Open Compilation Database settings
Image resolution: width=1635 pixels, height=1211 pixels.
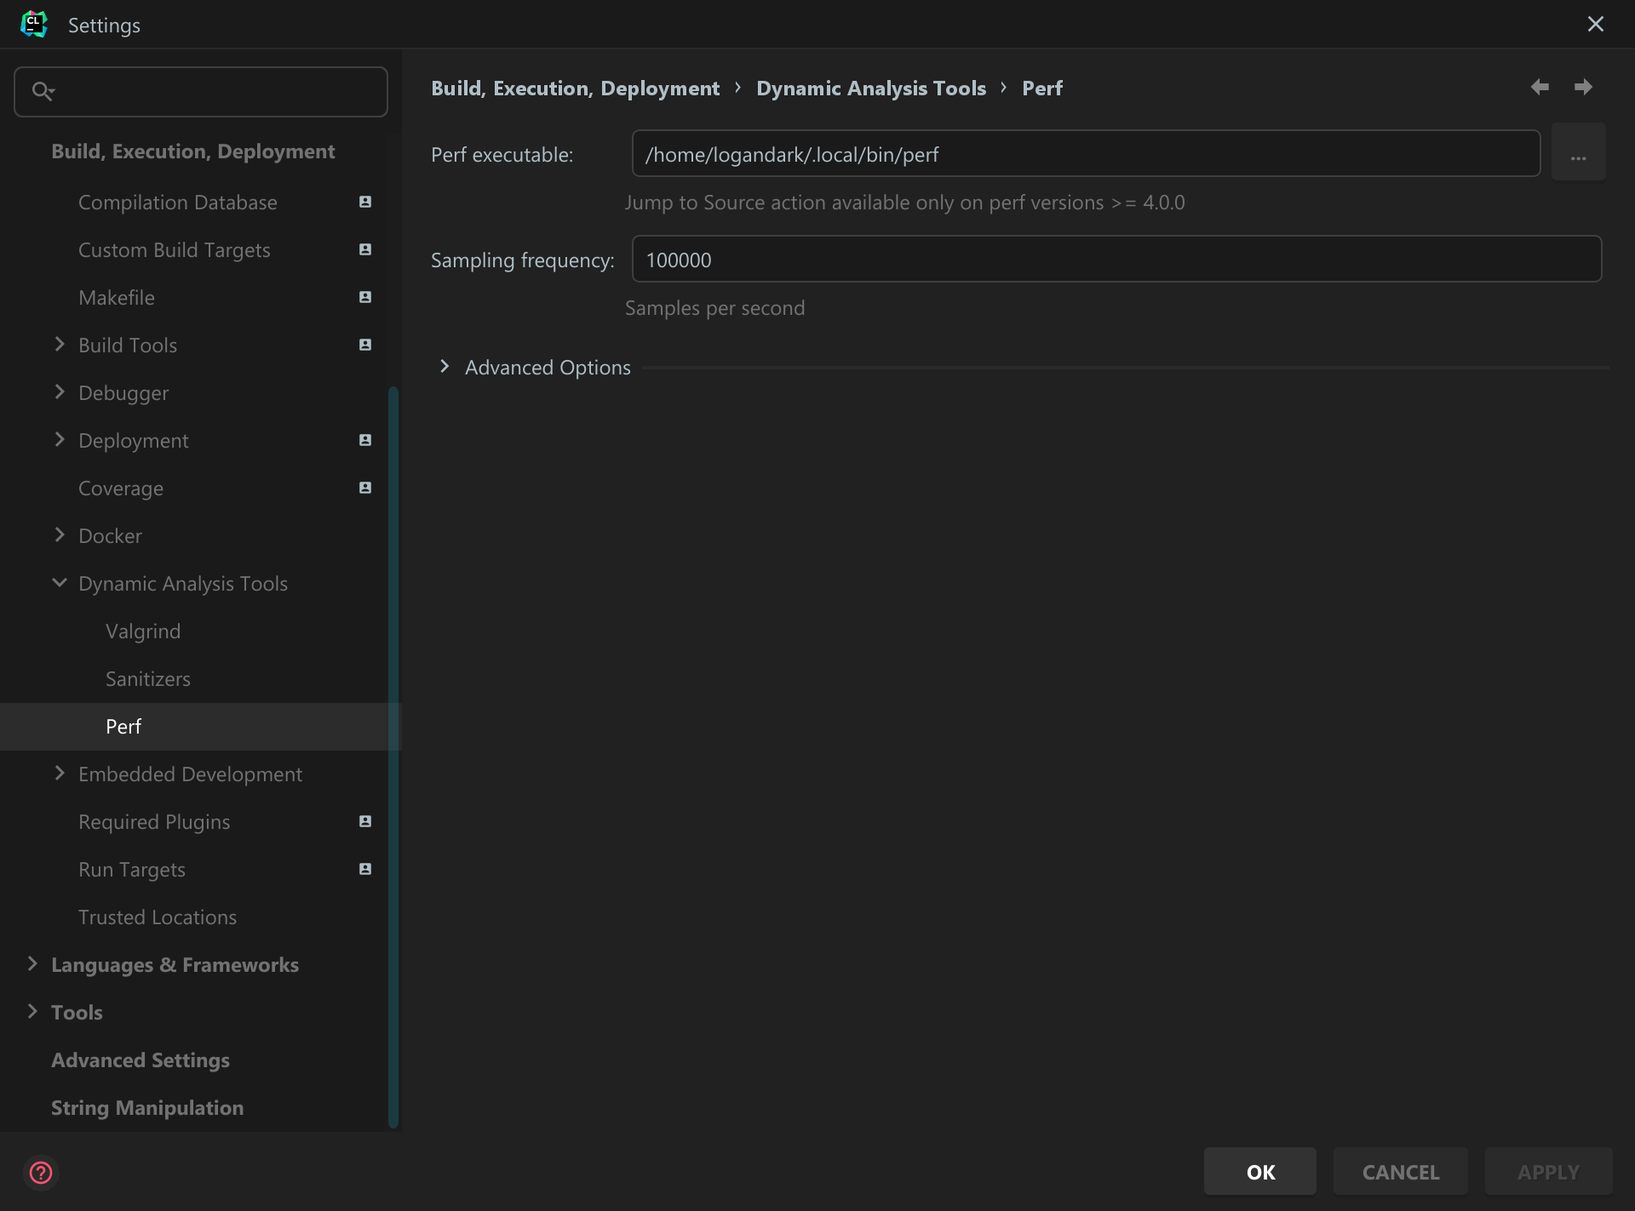(x=178, y=203)
